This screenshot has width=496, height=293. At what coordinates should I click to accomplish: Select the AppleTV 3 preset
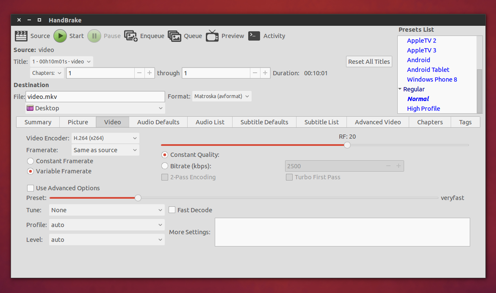click(x=421, y=50)
